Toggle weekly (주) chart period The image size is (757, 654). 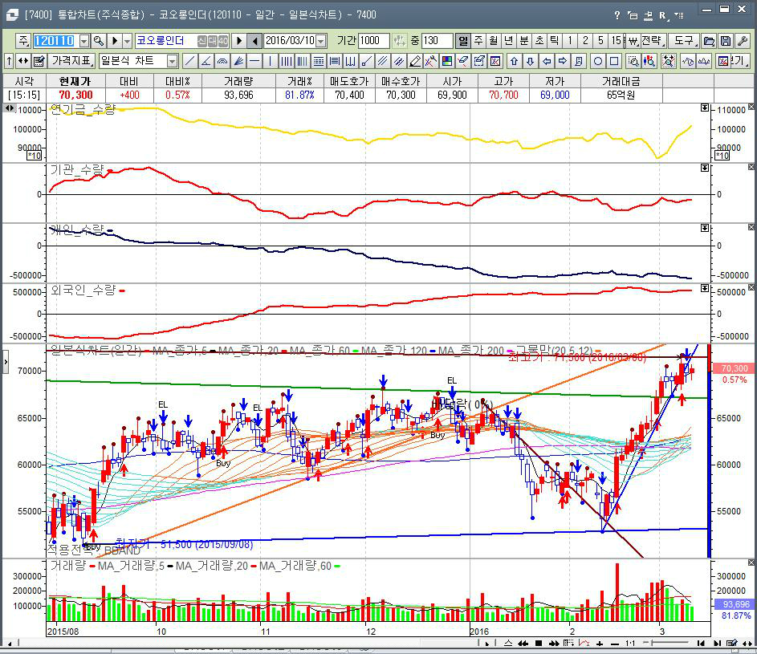[x=478, y=41]
